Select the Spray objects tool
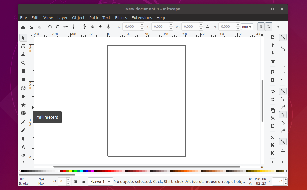This screenshot has width=307, height=190. pyautogui.click(x=23, y=155)
